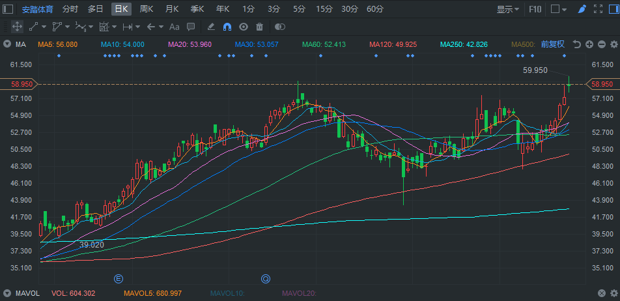Screen dimensions: 620x301
Task: Select the arrow annotation tool
Action: [150, 27]
